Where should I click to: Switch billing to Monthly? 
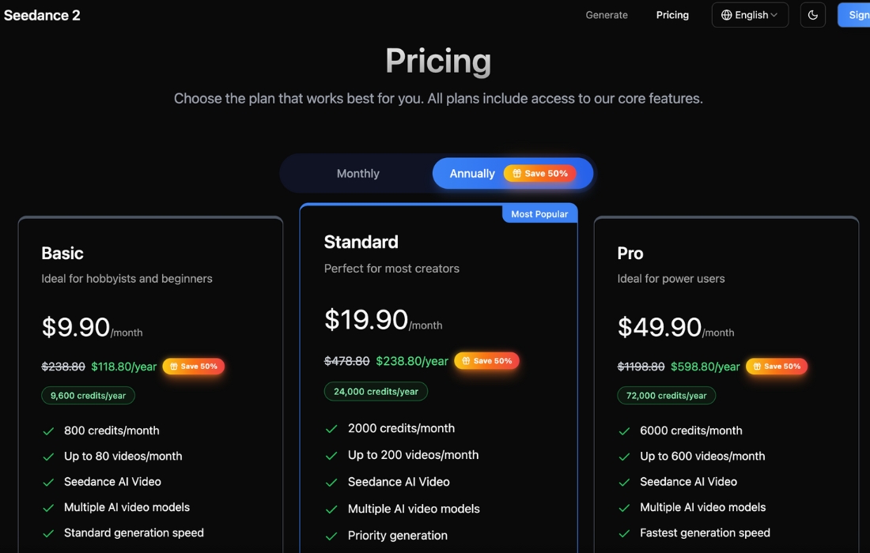click(x=358, y=174)
